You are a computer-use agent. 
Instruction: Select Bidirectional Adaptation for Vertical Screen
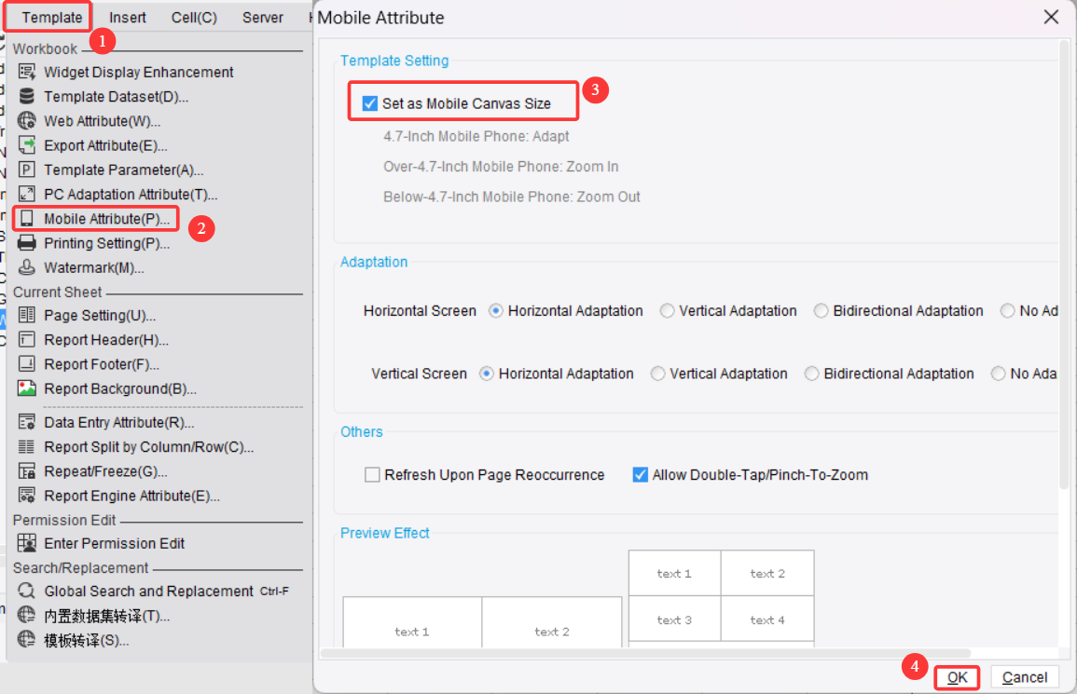[812, 374]
